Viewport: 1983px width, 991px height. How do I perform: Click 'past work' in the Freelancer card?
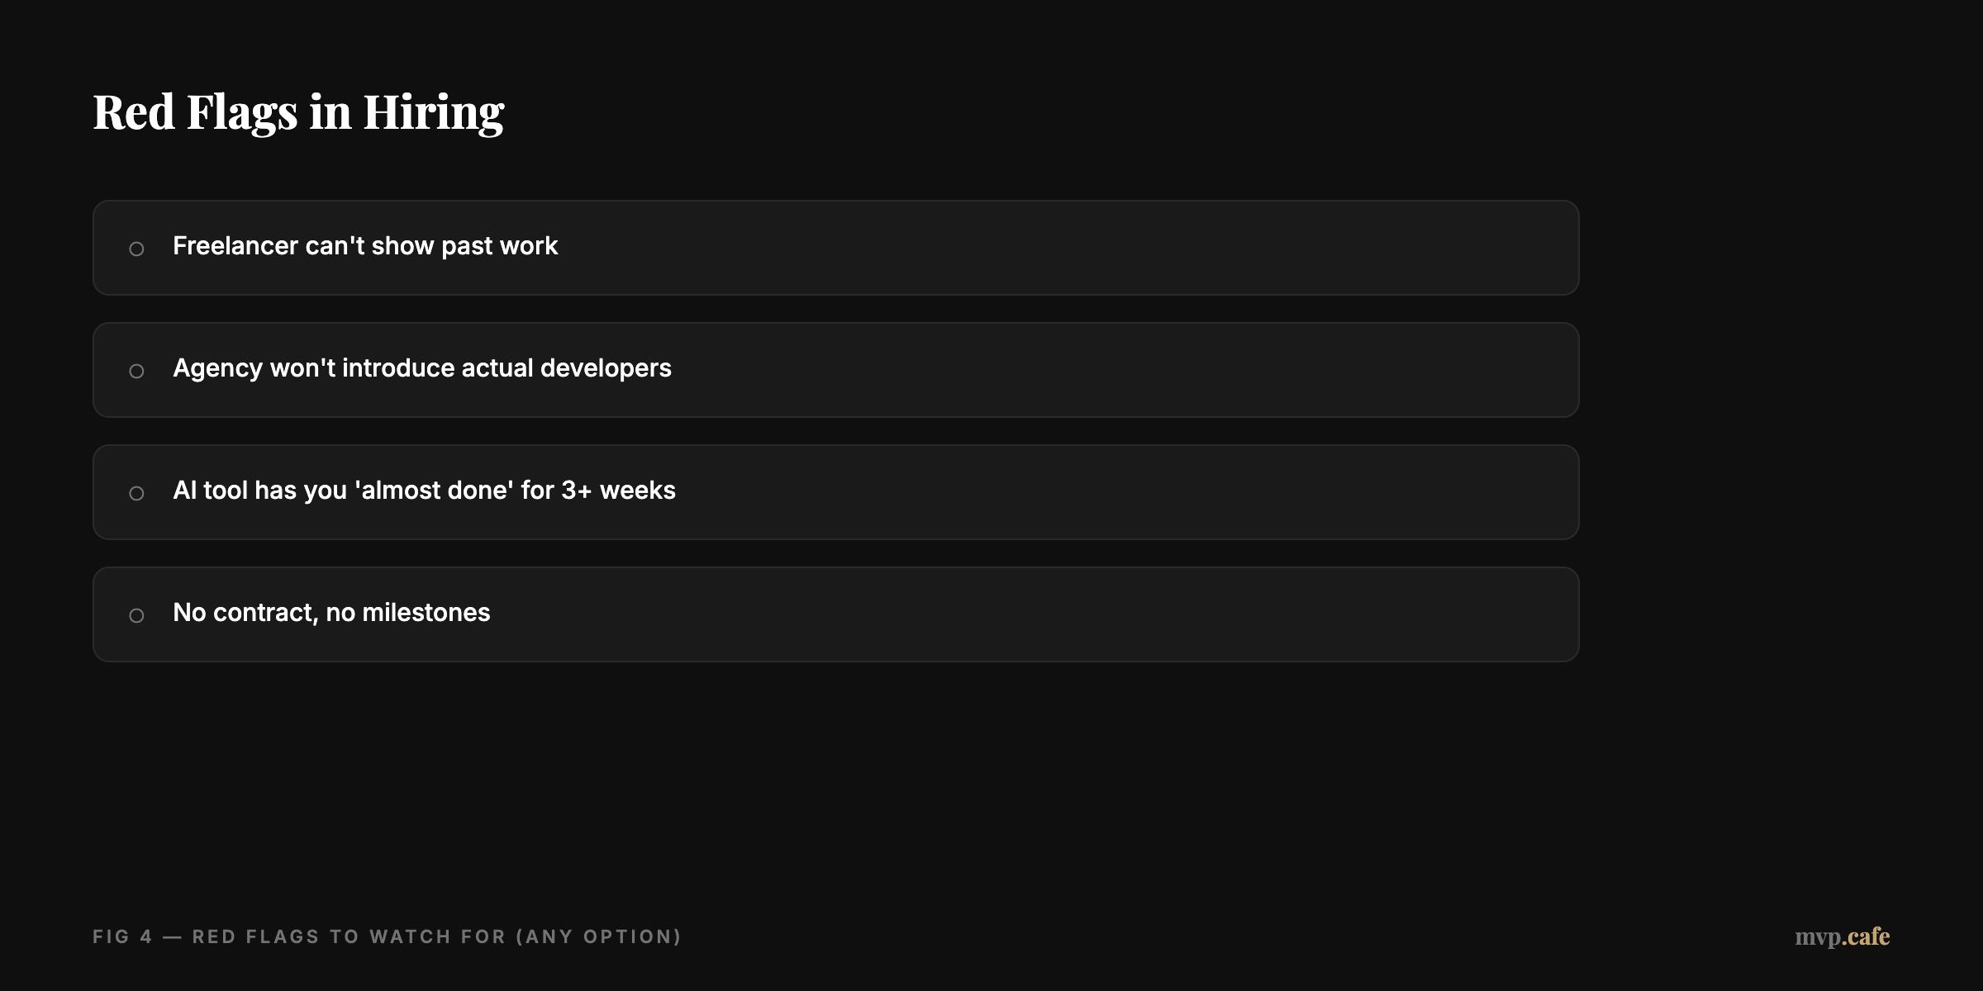pyautogui.click(x=499, y=246)
